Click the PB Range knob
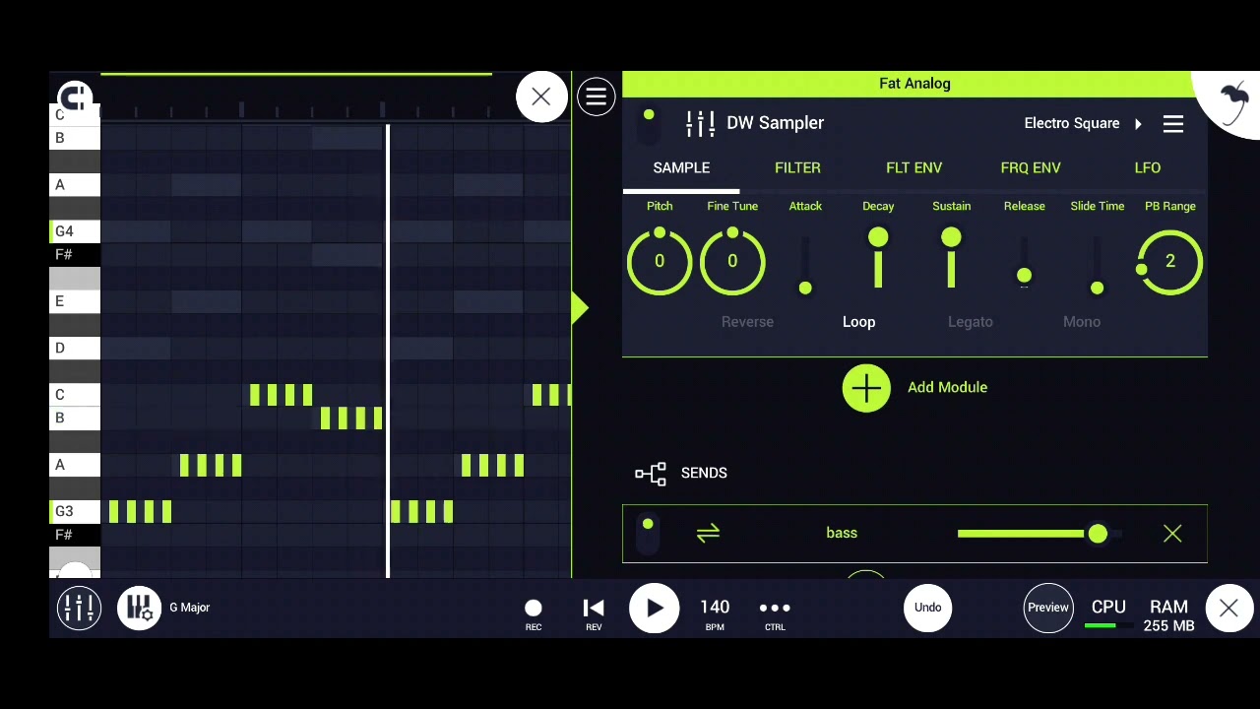Screen dimensions: 1260x709 click(x=1170, y=262)
